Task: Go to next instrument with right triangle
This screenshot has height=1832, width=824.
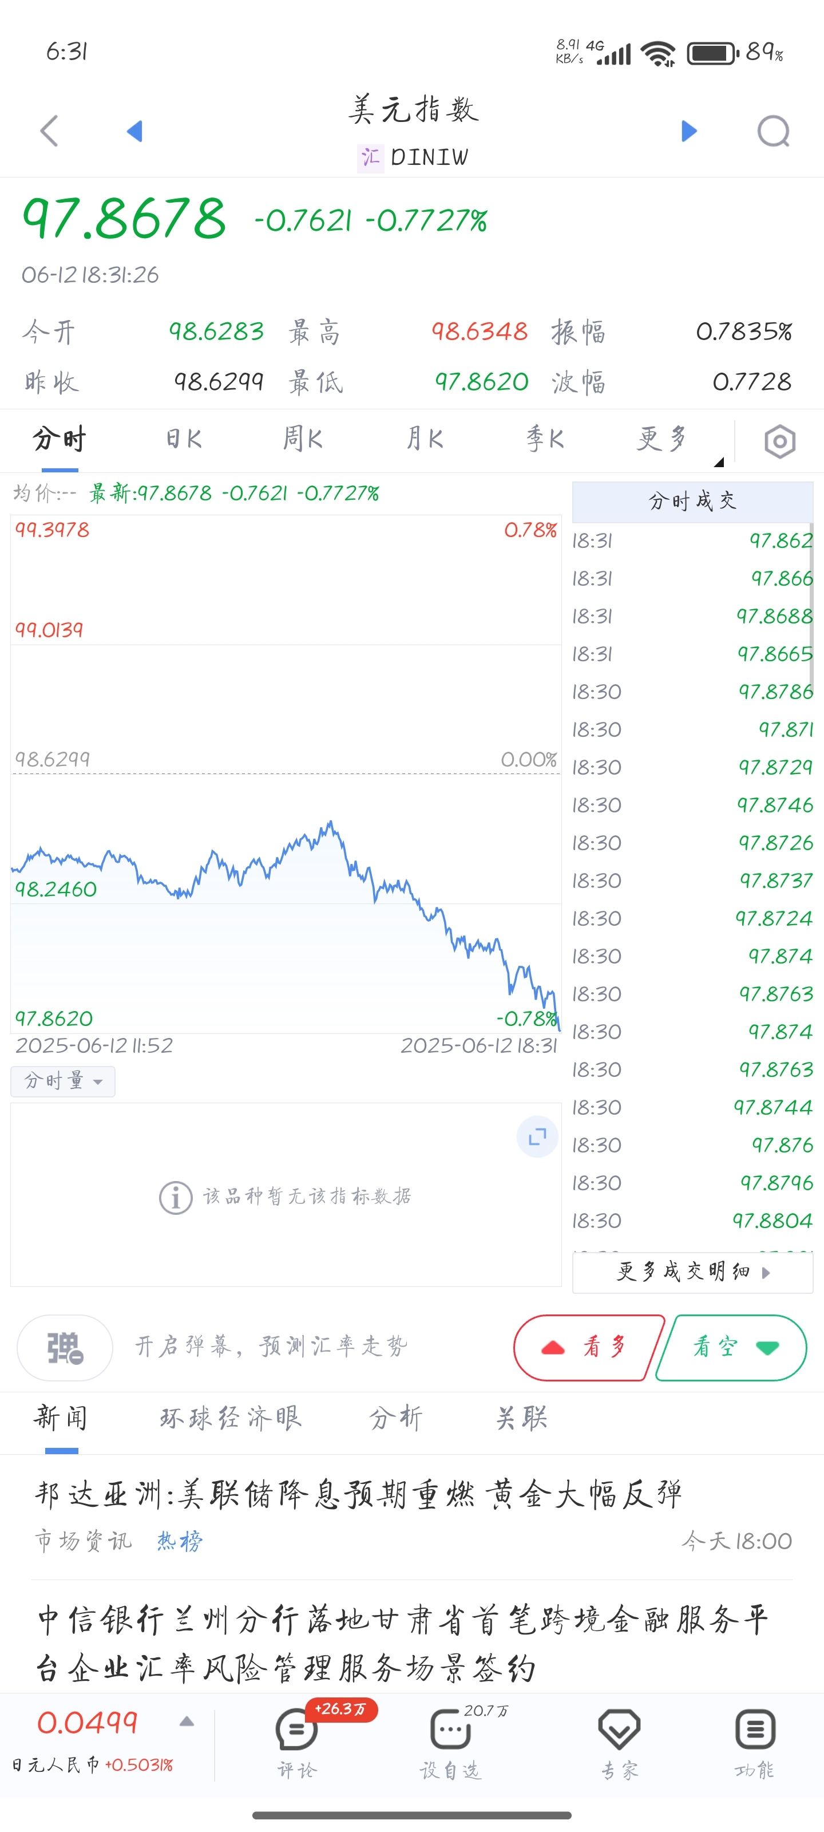Action: [689, 131]
